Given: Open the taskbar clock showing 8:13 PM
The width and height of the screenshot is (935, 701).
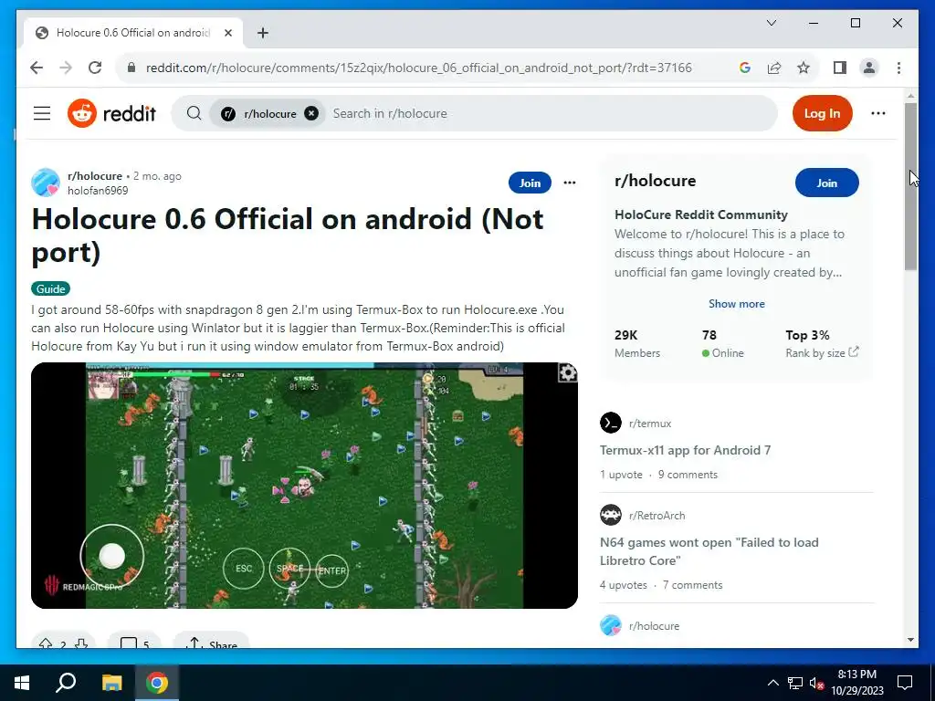Looking at the screenshot, I should [856, 683].
